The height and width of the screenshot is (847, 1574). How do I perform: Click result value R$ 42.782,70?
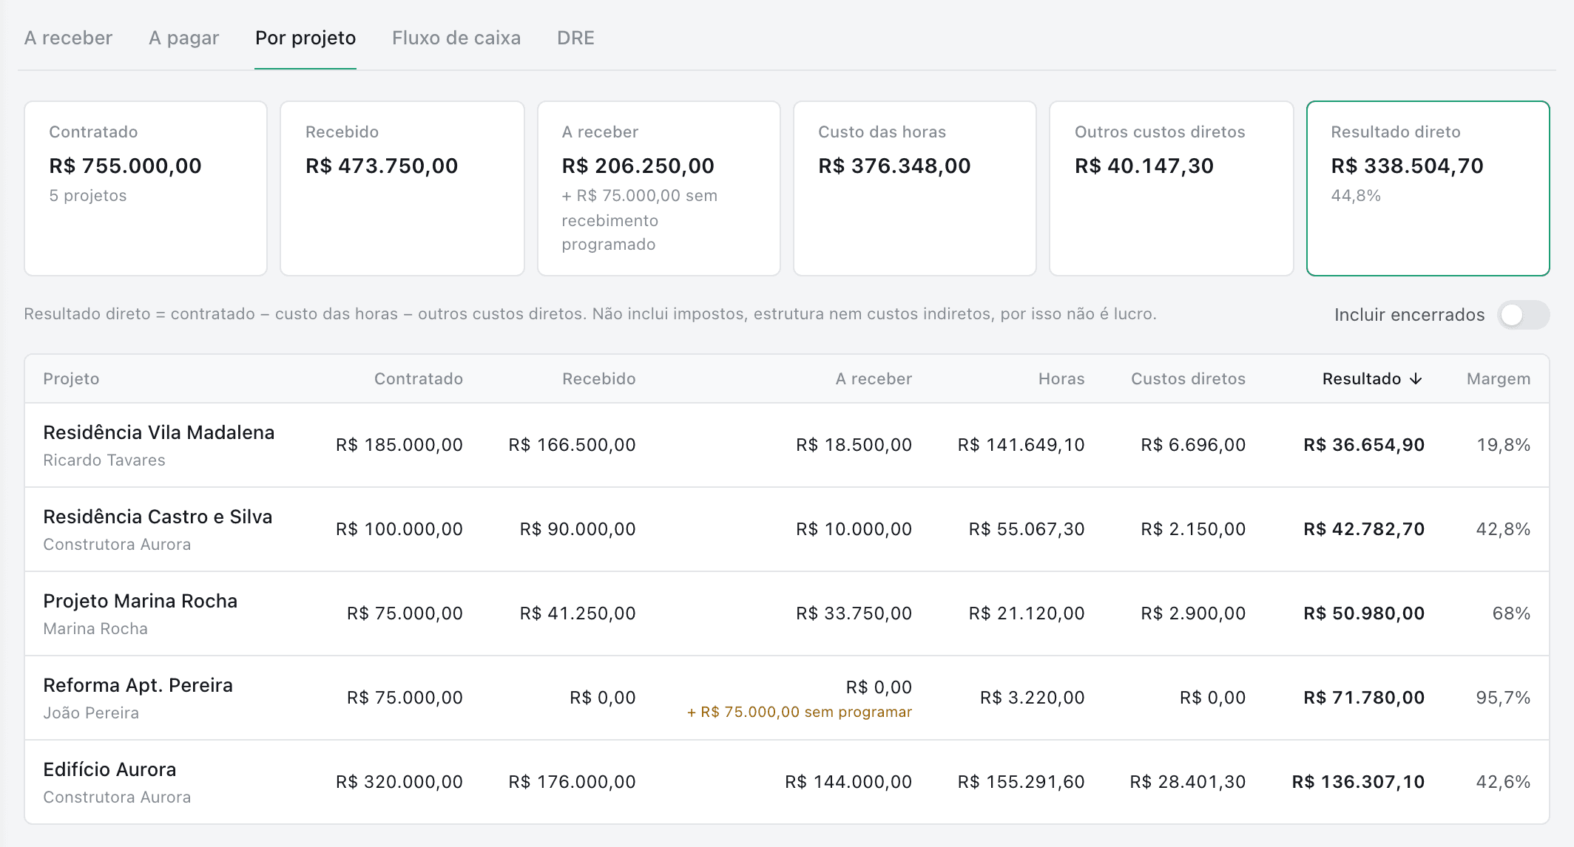[1364, 529]
